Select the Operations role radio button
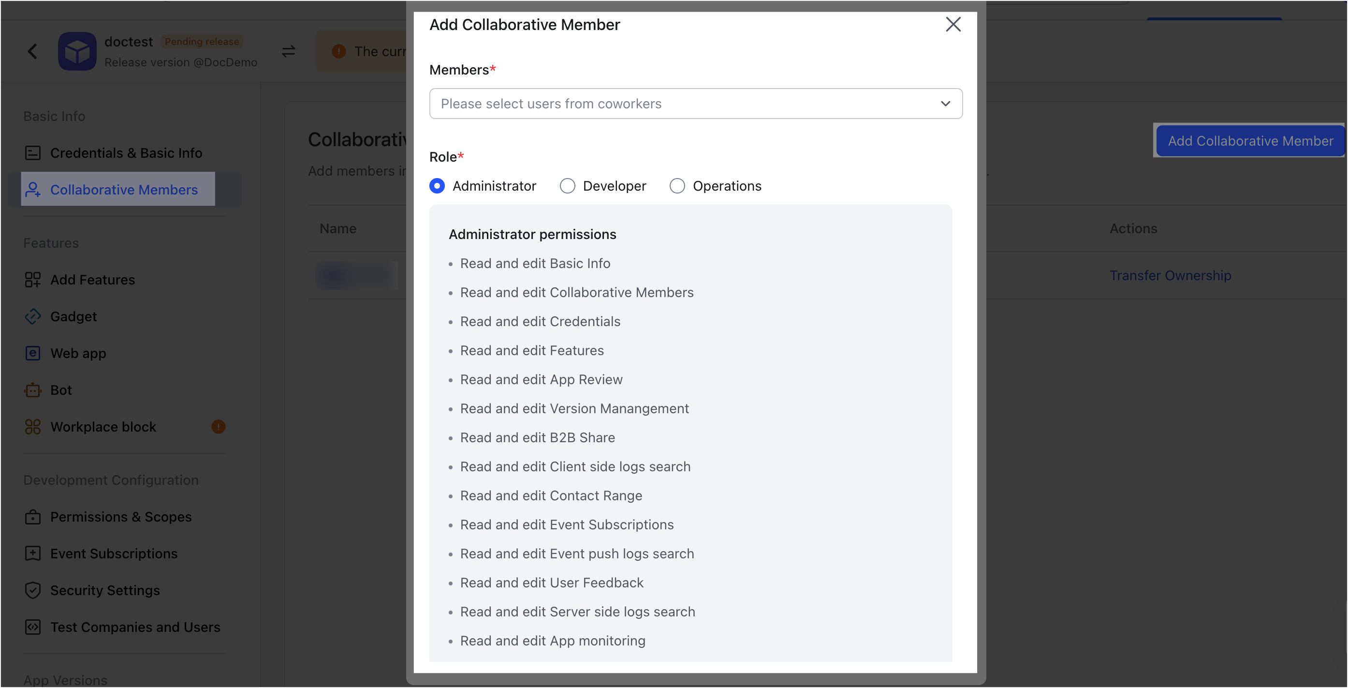Screen dimensions: 1348x688 [x=677, y=186]
